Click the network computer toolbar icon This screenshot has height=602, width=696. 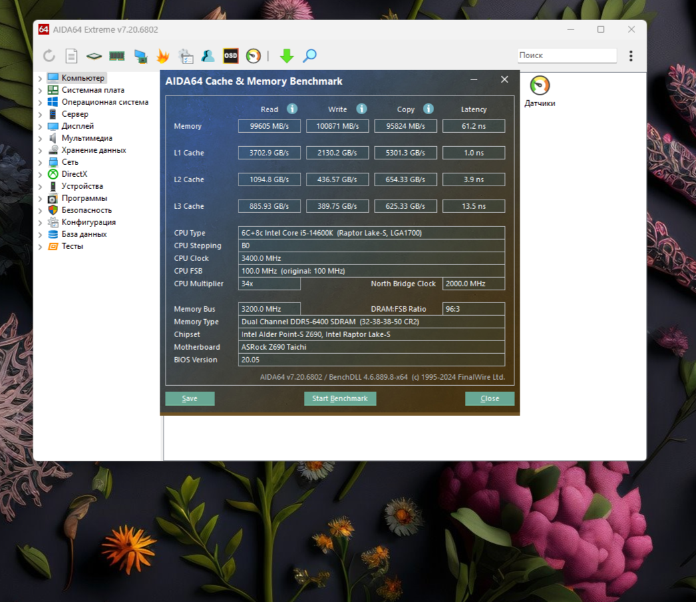click(x=140, y=56)
